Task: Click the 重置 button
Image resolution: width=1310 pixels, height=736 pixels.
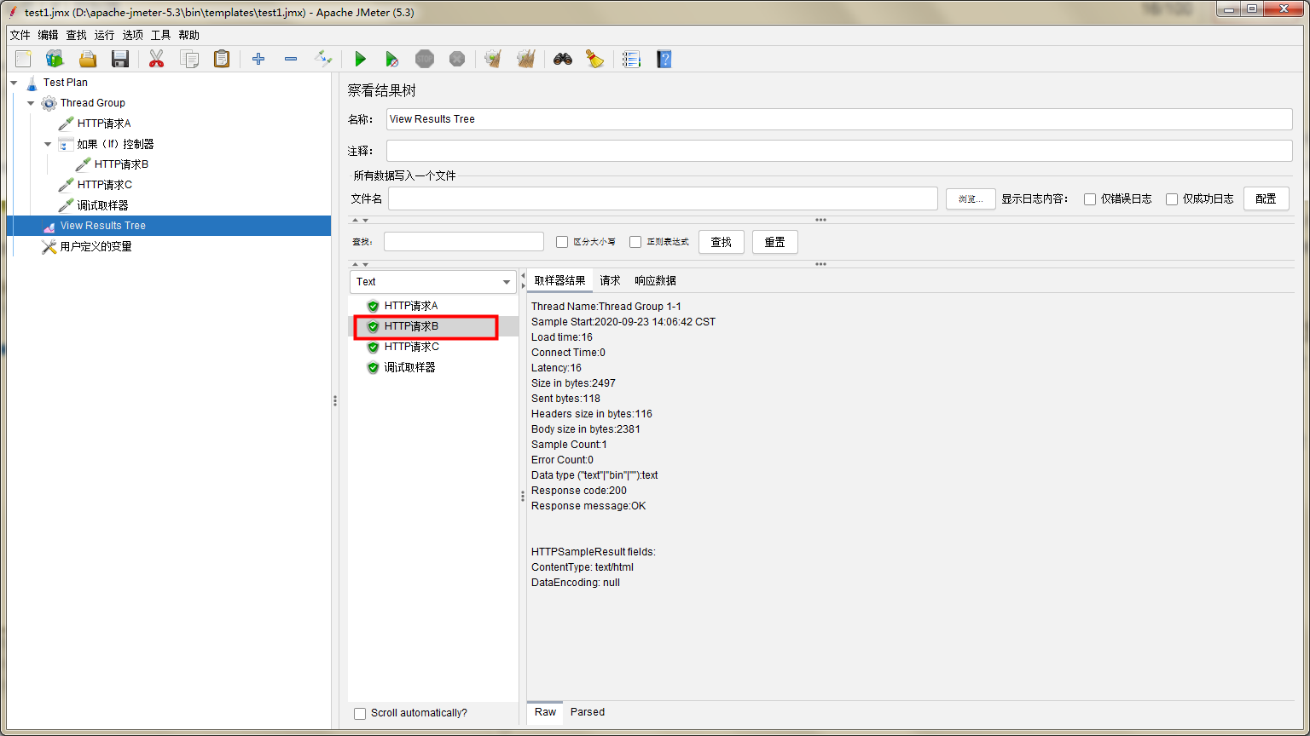Action: coord(775,242)
